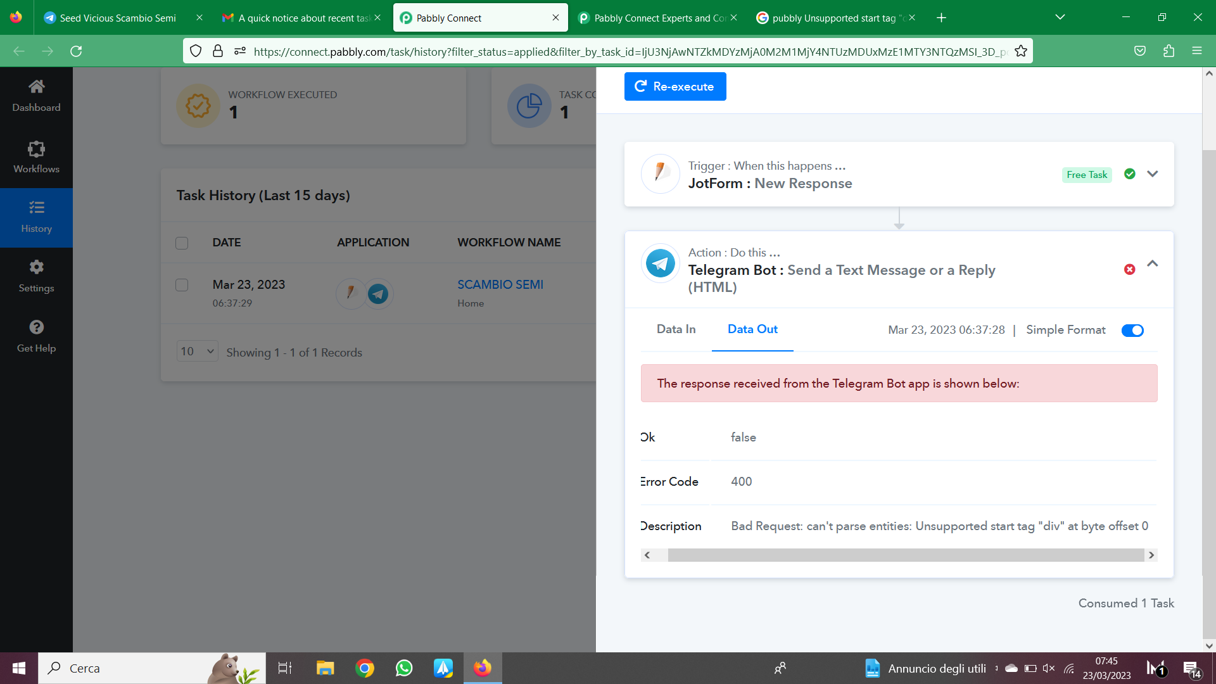Click the Re-execute button
This screenshot has height=684, width=1216.
[x=675, y=86]
